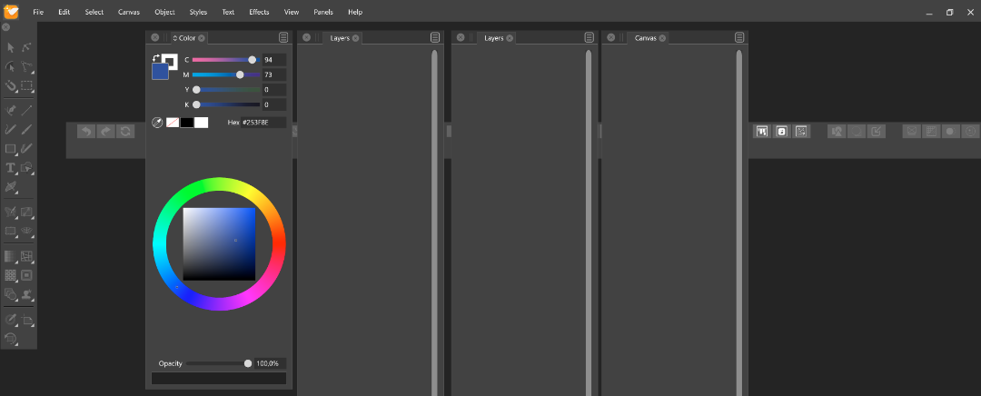Click the Undo arrow button
This screenshot has width=981, height=396.
[86, 132]
